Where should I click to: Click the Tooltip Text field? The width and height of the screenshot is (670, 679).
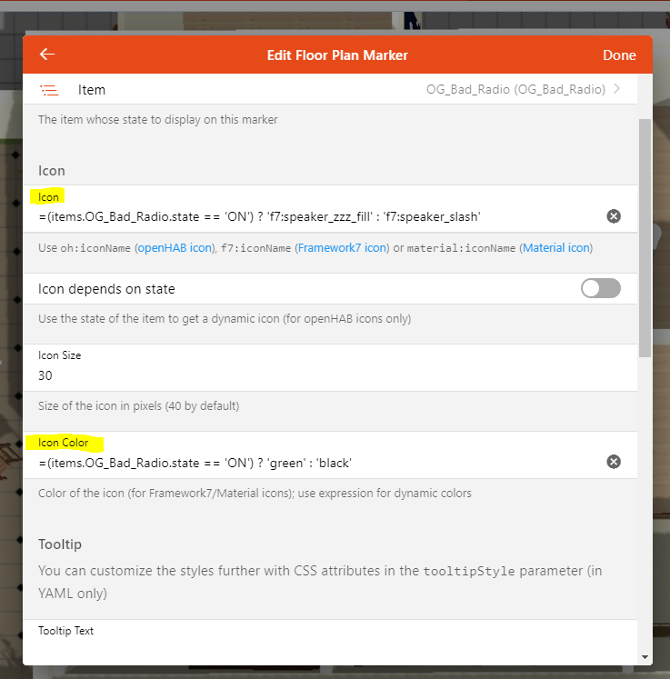pos(330,643)
